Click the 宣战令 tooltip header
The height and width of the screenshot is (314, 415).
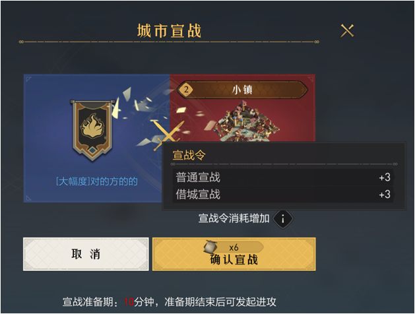coord(189,155)
